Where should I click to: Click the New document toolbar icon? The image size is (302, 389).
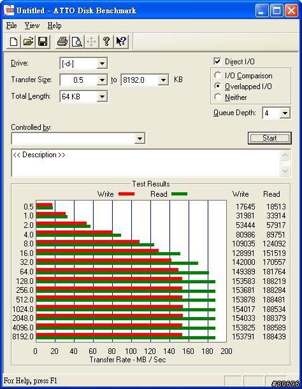[x=13, y=41]
